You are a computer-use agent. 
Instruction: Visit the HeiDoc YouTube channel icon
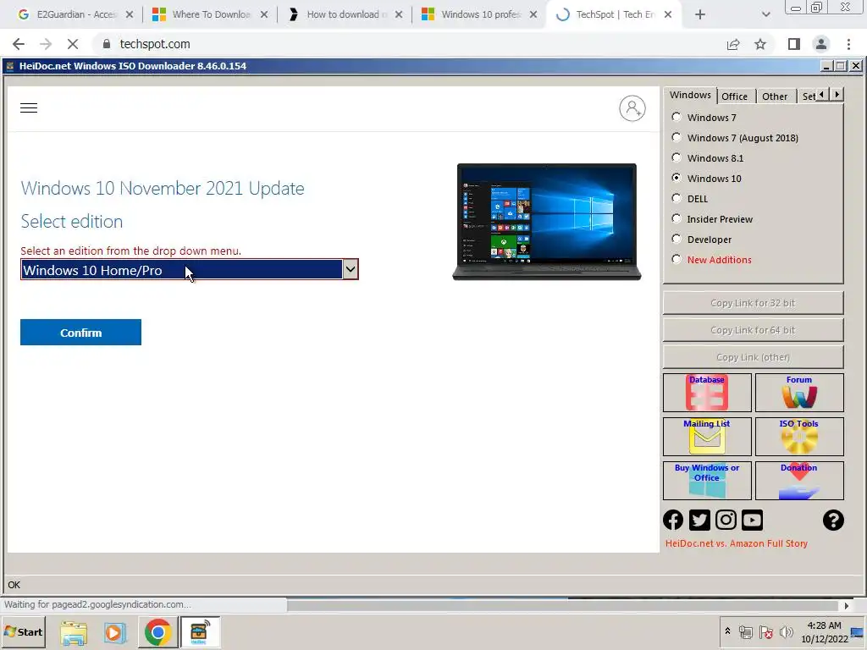[752, 521]
